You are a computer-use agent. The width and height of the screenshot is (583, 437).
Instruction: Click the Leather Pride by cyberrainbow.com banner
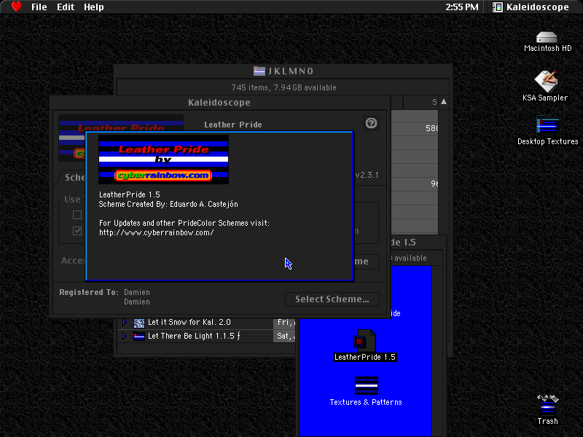pyautogui.click(x=163, y=160)
